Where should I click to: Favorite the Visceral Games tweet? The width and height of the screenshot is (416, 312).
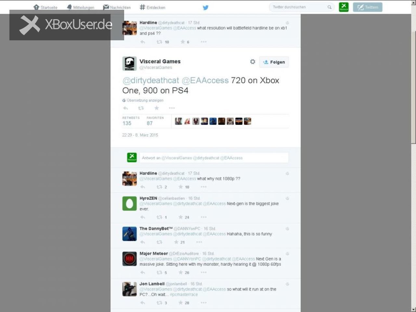(157, 108)
